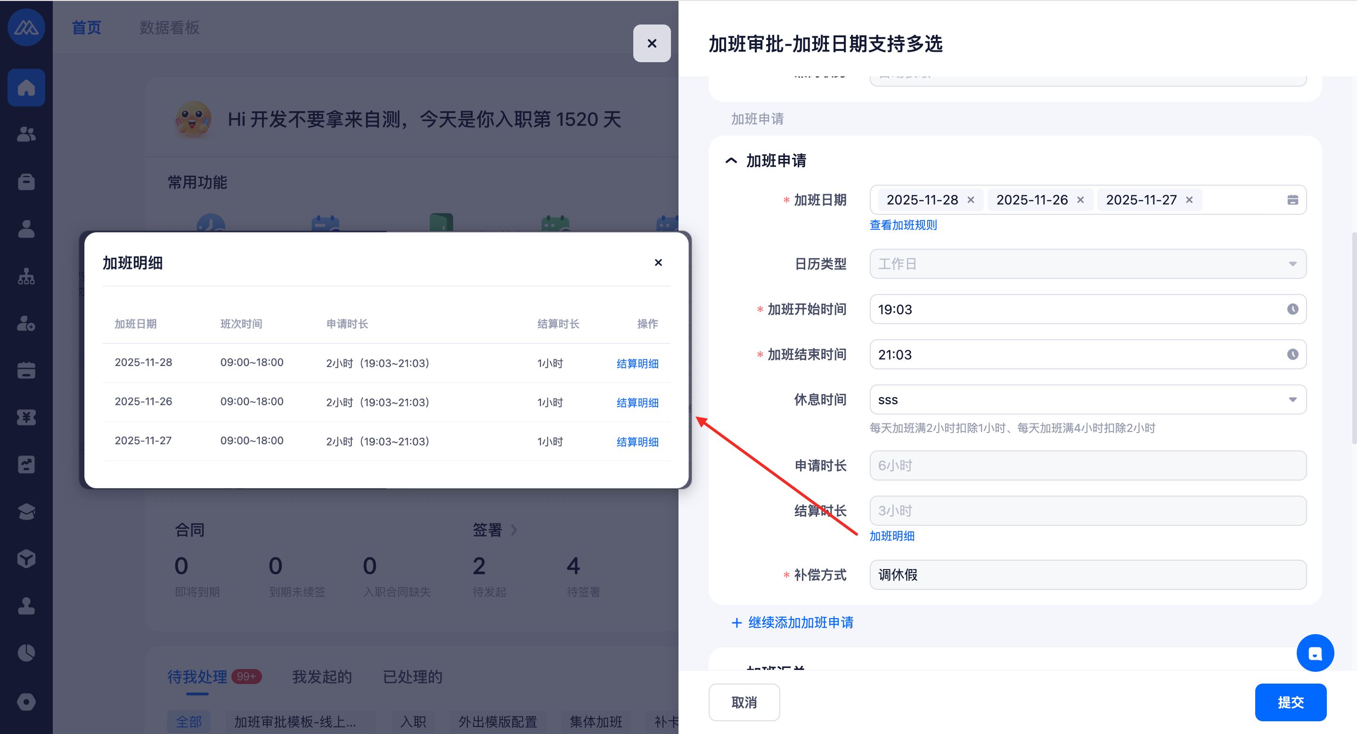Viewport: 1357px width, 734px height.
Task: Open the org chart sidebar icon
Action: pyautogui.click(x=26, y=276)
